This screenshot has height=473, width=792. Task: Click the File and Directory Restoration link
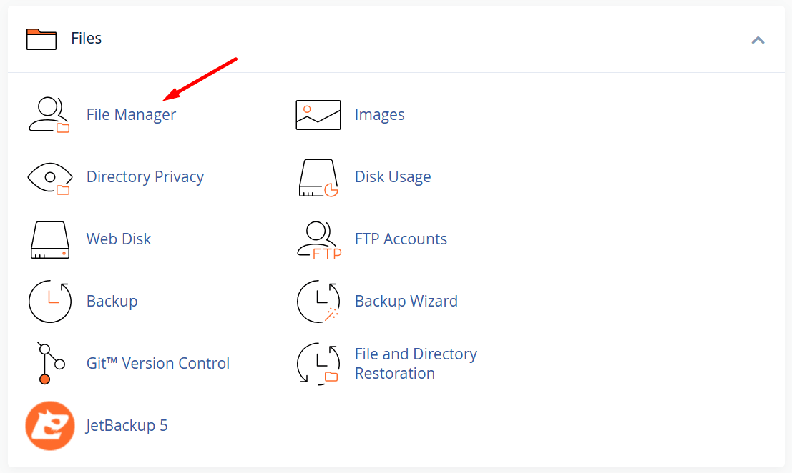point(416,364)
